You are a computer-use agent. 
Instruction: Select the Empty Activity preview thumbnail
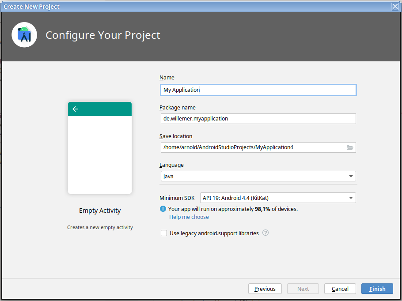click(100, 154)
